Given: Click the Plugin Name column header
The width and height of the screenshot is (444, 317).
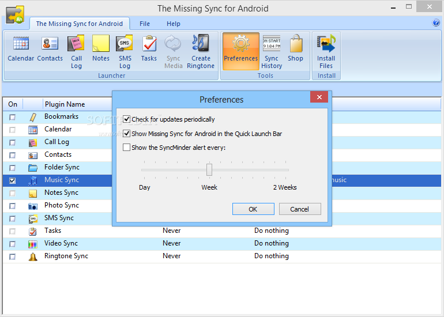Looking at the screenshot, I should 65,104.
